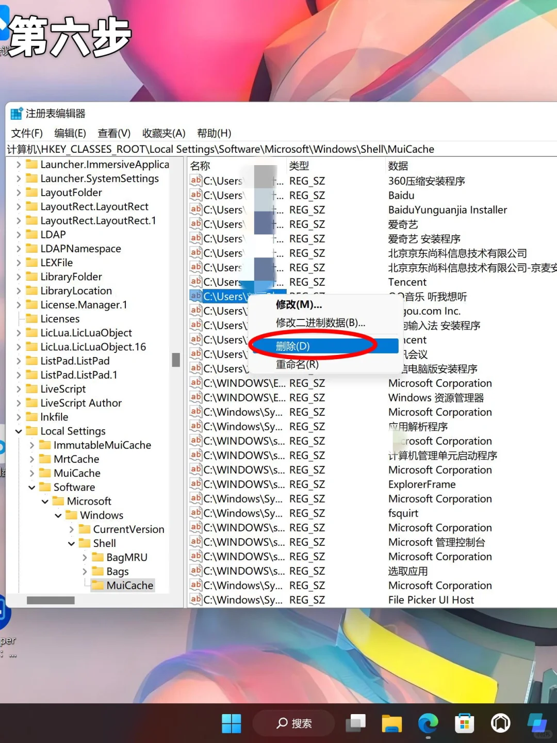
Task: Click the ab icon of File Picker UI Host value
Action: pyautogui.click(x=195, y=600)
